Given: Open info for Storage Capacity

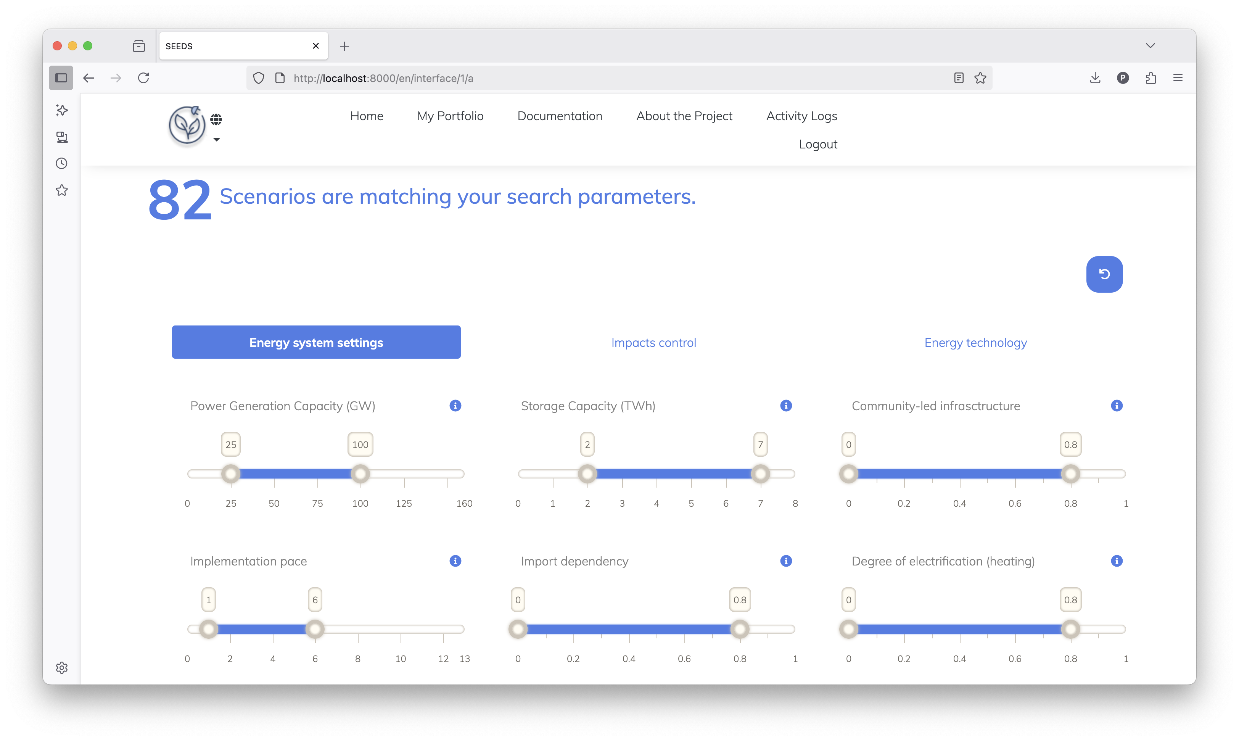Looking at the screenshot, I should click(786, 406).
